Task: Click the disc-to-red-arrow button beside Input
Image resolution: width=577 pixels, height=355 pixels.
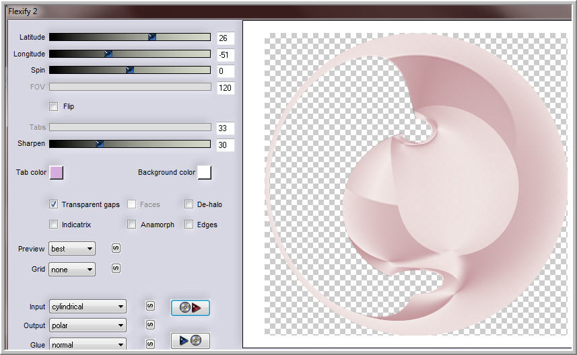Action: click(x=191, y=307)
